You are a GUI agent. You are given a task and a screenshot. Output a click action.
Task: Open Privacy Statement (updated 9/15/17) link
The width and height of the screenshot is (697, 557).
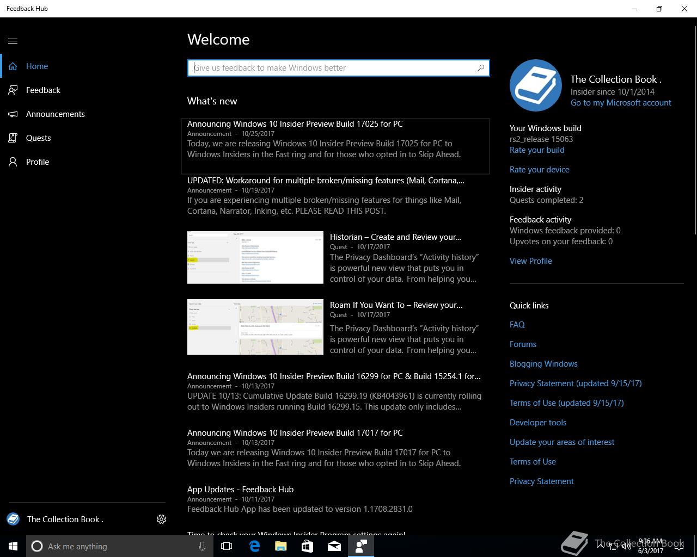[x=576, y=383]
